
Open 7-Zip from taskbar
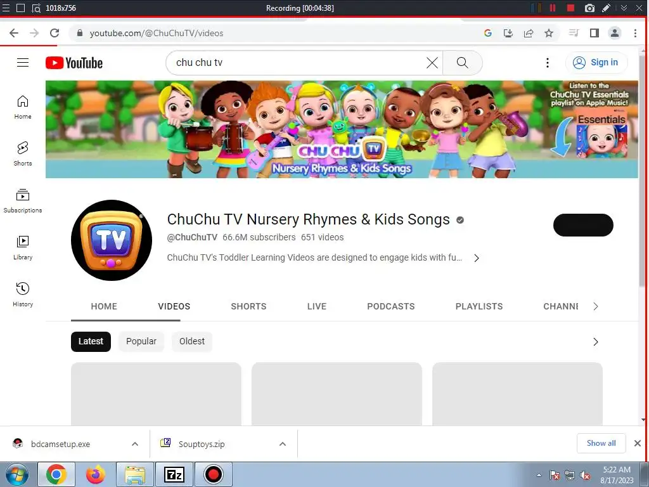pos(174,474)
